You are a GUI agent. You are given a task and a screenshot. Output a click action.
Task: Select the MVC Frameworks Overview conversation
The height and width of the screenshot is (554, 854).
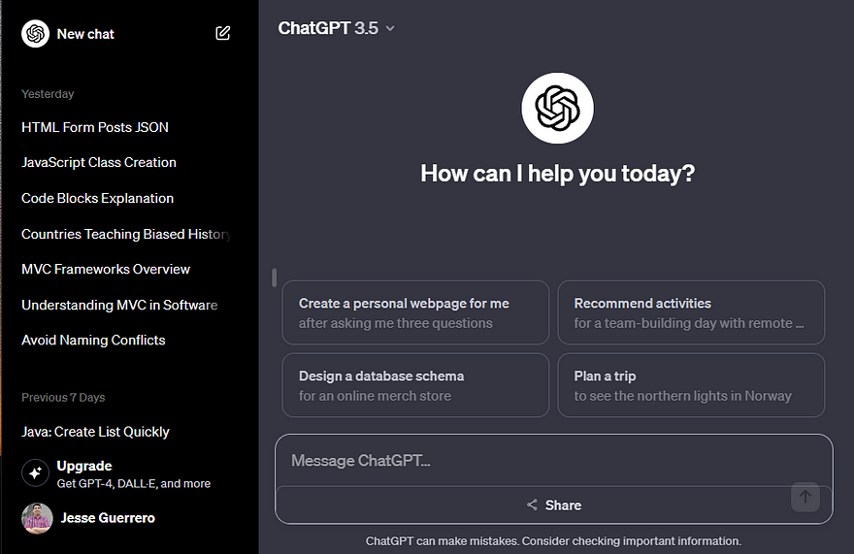tap(106, 269)
